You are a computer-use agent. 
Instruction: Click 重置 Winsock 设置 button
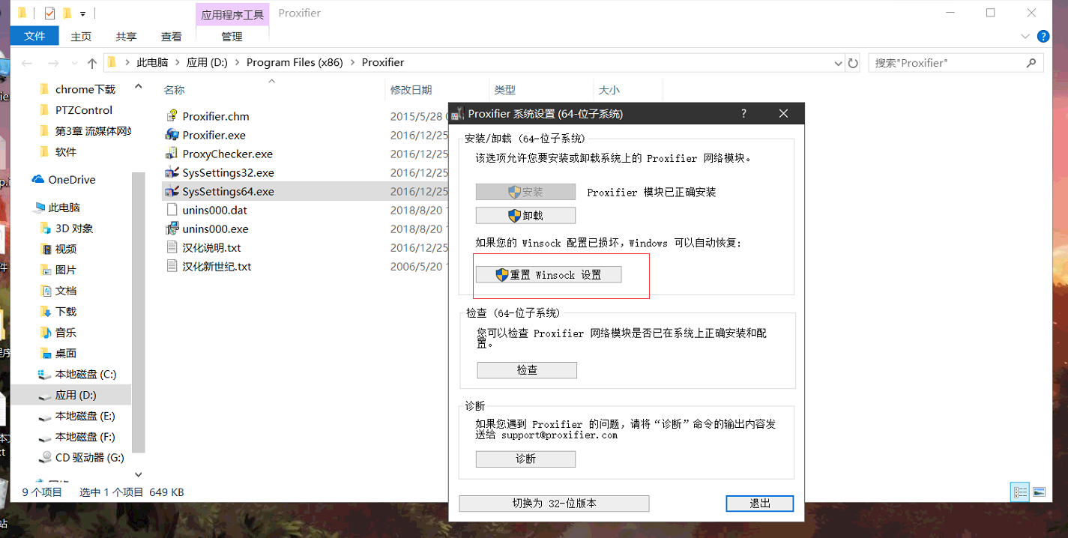click(x=549, y=275)
